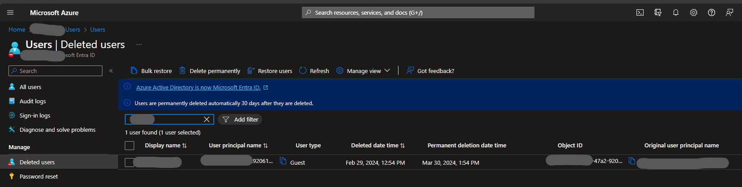Sort by the Deleted date time column
The height and width of the screenshot is (187, 742).
(378, 145)
